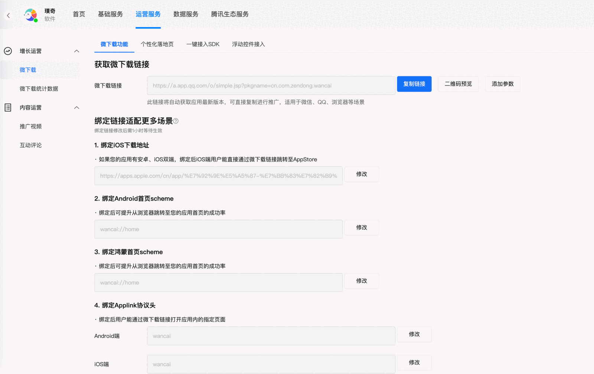
Task: Click 修改 for Android首页scheme
Action: (x=362, y=228)
